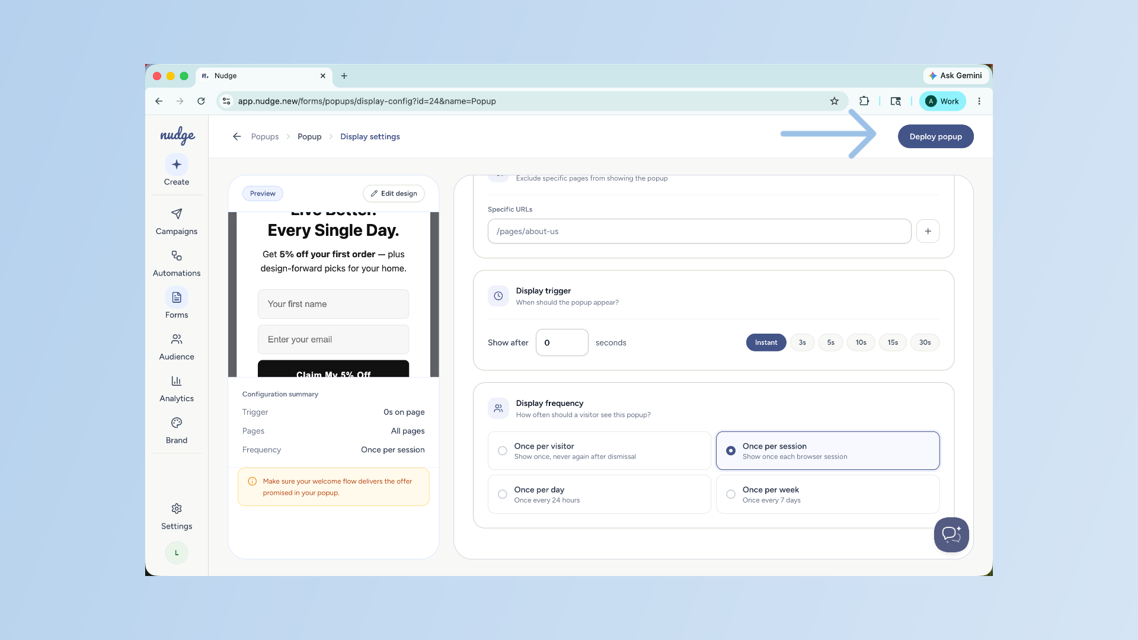Choose the Instant trigger preset
Image resolution: width=1138 pixels, height=640 pixels.
[766, 343]
